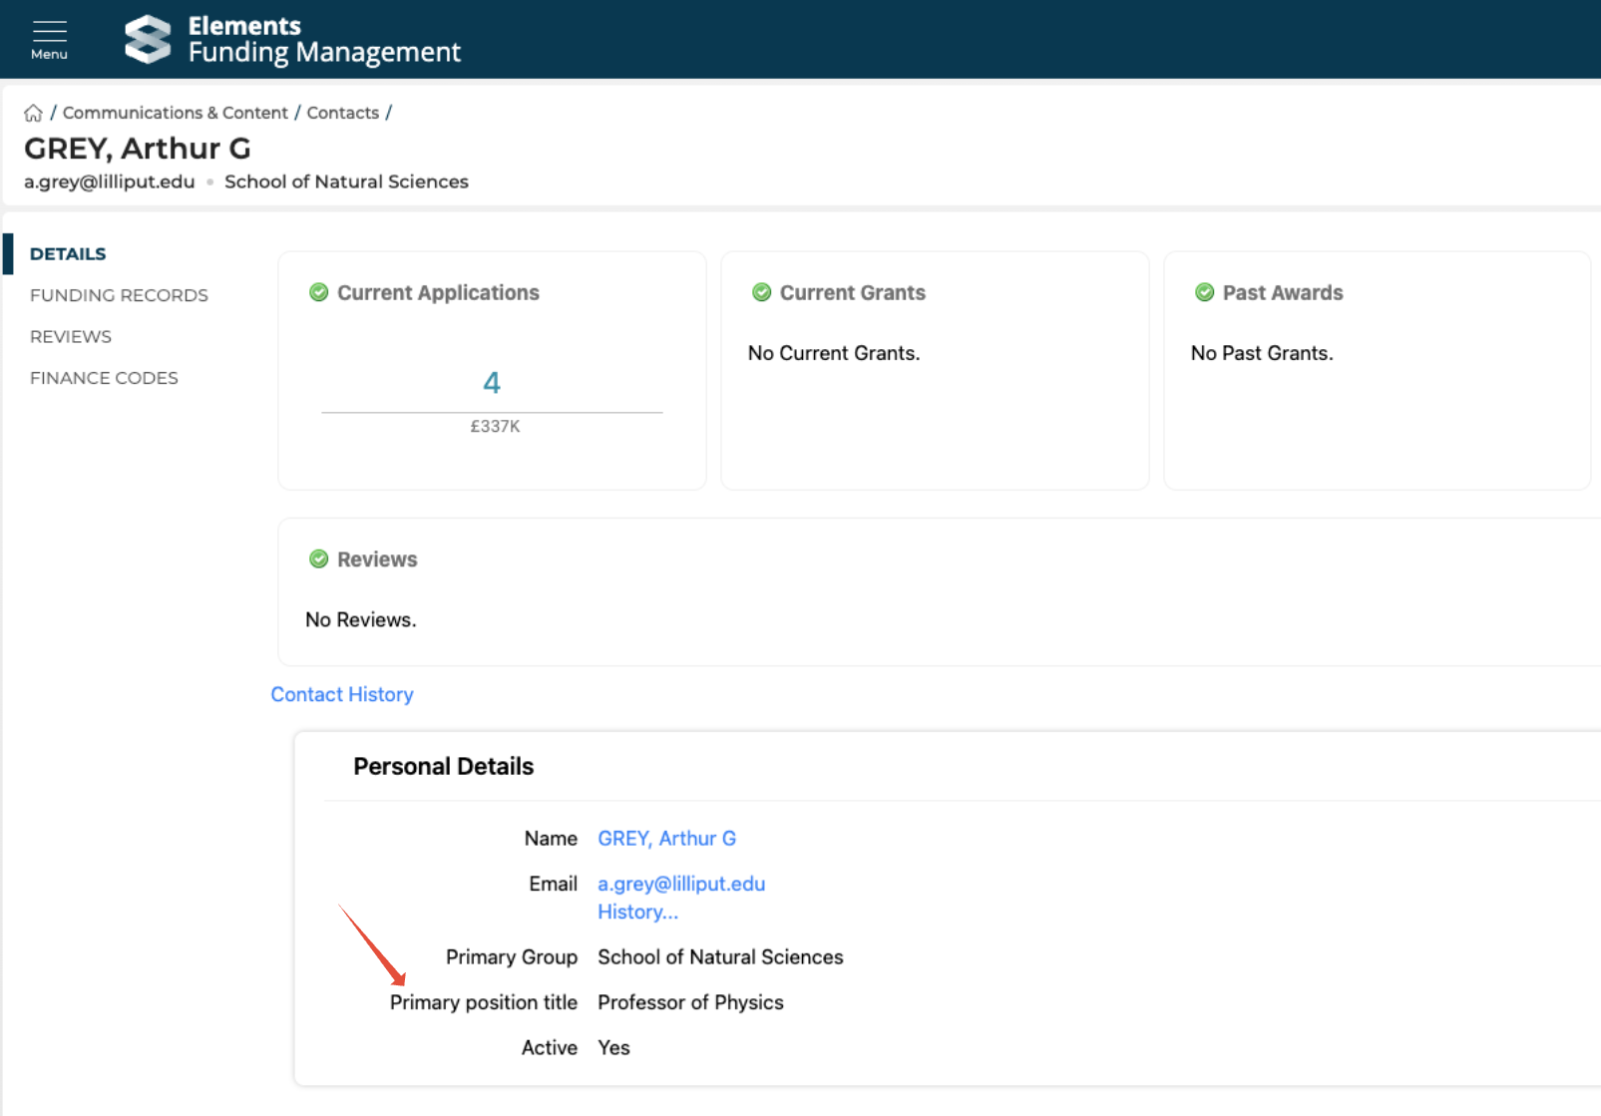The image size is (1601, 1116).
Task: Expand email History... link
Action: pos(637,912)
